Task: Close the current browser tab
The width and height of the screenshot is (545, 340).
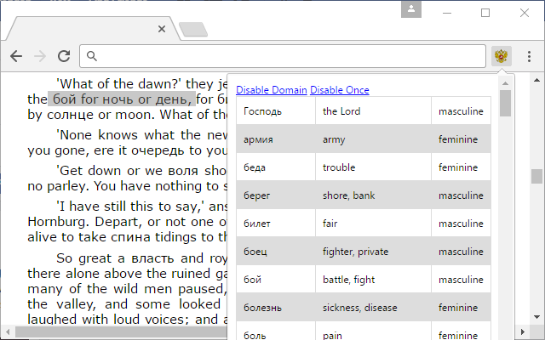Action: point(162,29)
